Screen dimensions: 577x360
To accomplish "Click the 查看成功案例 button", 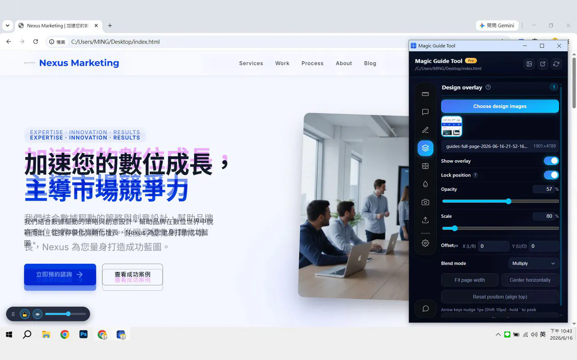I will click(133, 274).
